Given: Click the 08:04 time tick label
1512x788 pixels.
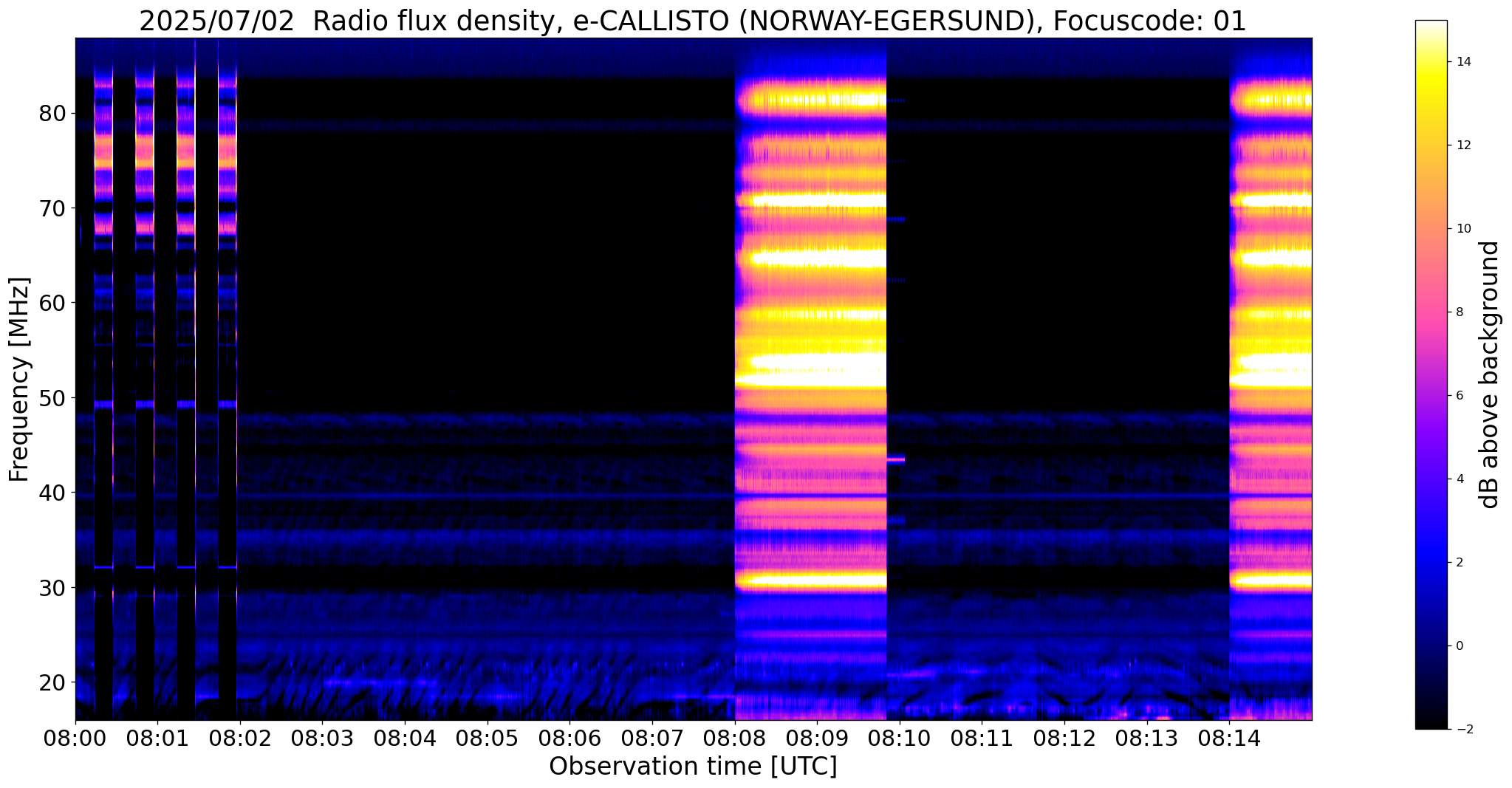Looking at the screenshot, I should [x=405, y=737].
